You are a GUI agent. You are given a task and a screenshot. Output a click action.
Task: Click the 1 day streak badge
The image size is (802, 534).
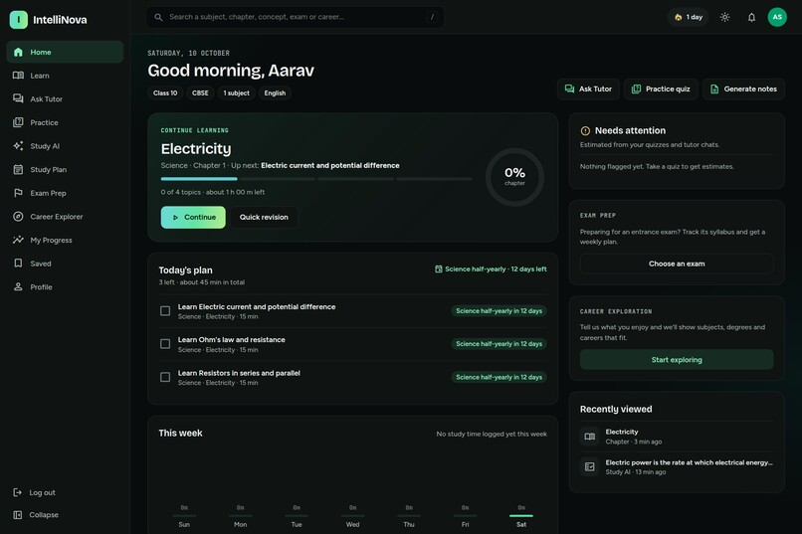pyautogui.click(x=688, y=17)
